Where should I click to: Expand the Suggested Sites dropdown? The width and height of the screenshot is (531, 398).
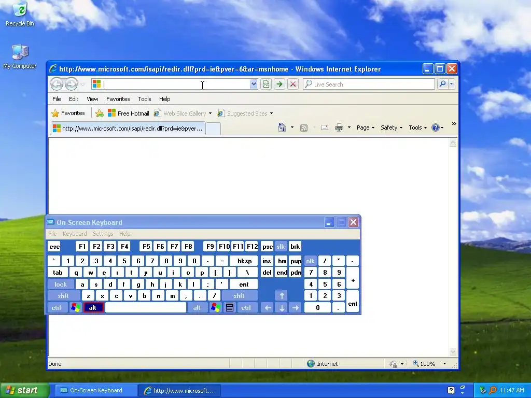tap(271, 113)
